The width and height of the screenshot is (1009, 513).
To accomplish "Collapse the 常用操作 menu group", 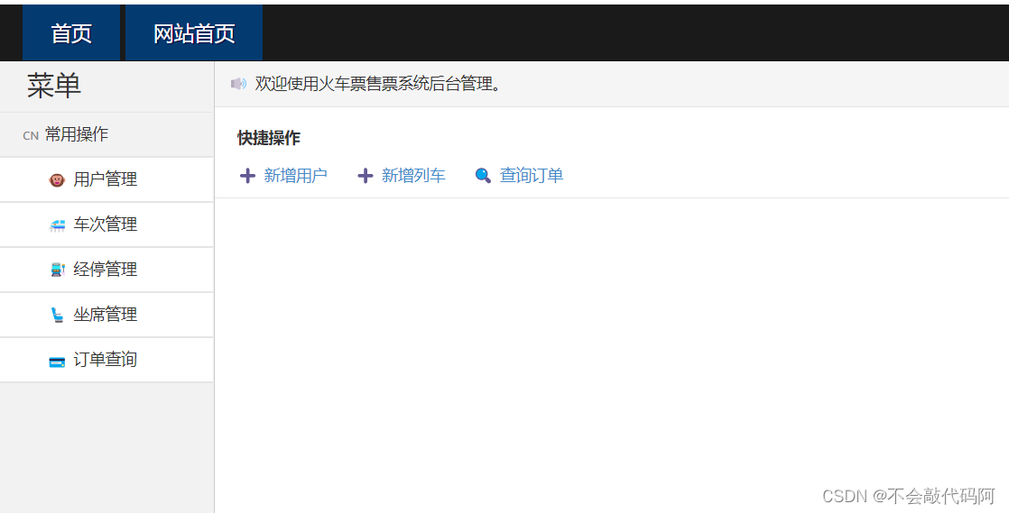I will (x=106, y=134).
